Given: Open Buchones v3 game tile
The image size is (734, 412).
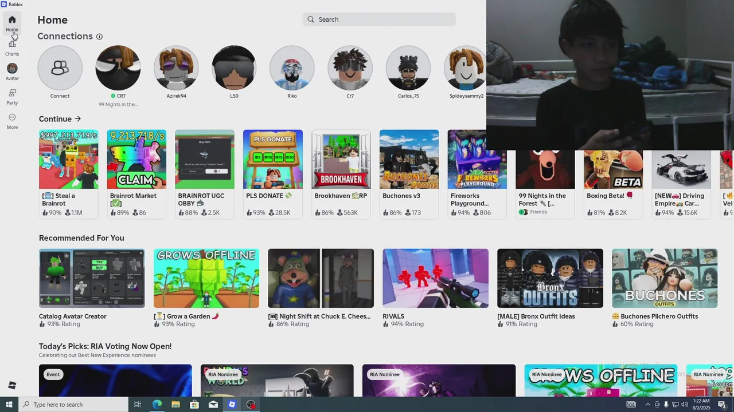Looking at the screenshot, I should pos(409,173).
